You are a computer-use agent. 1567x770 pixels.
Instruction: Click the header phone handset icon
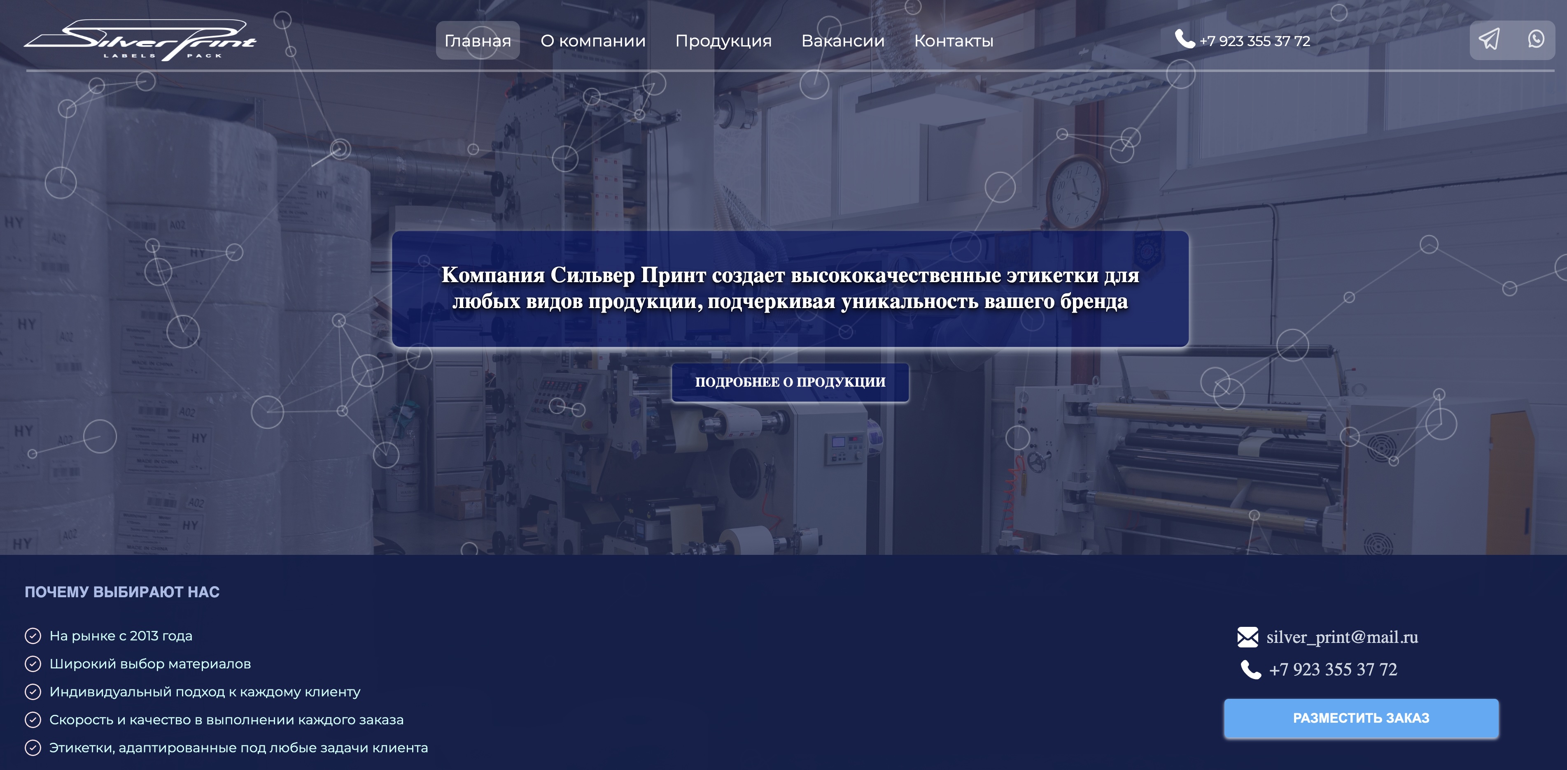pyautogui.click(x=1185, y=39)
